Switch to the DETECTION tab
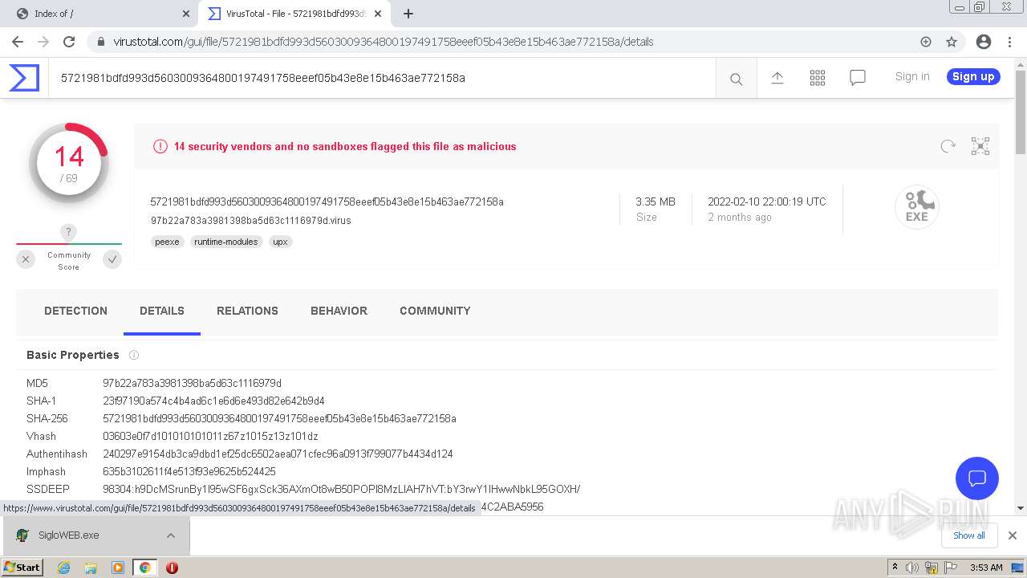 [75, 311]
